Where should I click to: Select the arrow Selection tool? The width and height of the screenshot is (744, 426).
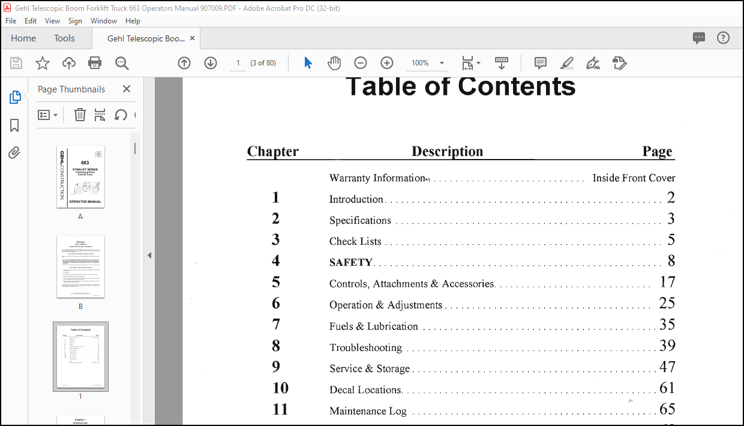point(308,63)
